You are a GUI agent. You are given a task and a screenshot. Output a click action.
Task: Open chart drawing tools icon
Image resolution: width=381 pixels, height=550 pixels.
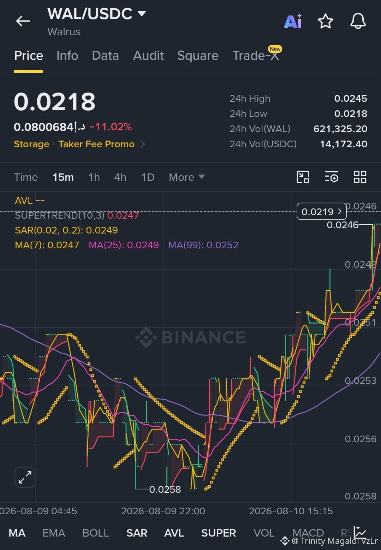(x=303, y=177)
